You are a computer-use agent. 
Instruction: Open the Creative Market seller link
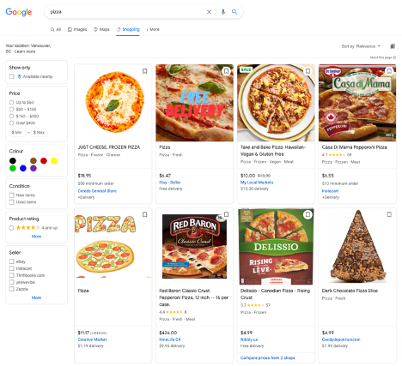point(92,339)
